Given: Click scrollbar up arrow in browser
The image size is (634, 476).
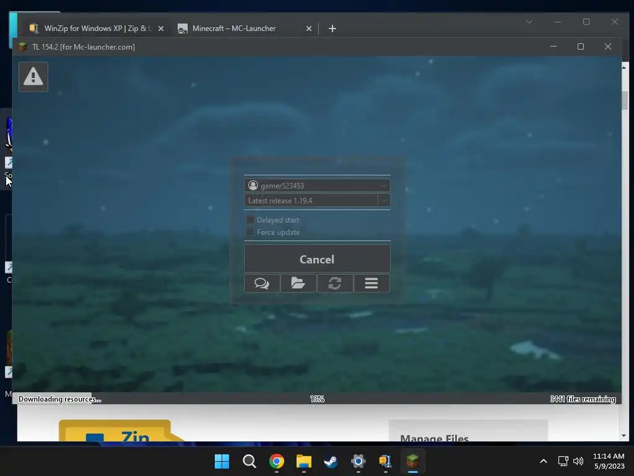Looking at the screenshot, I should pos(624,67).
